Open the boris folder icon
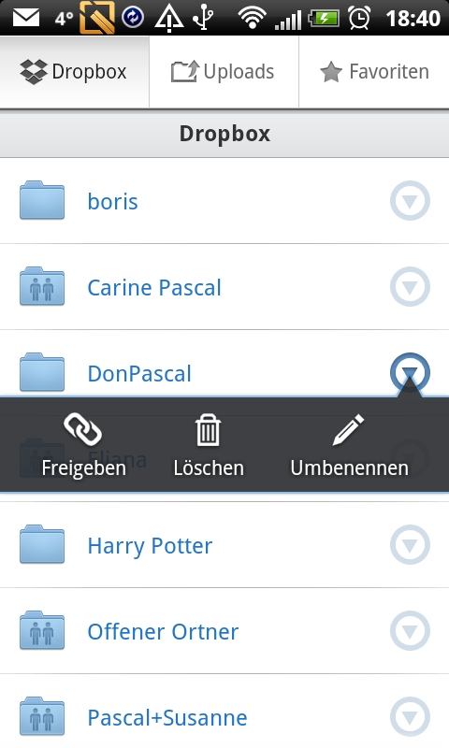Image resolution: width=449 pixels, height=748 pixels. click(x=42, y=200)
